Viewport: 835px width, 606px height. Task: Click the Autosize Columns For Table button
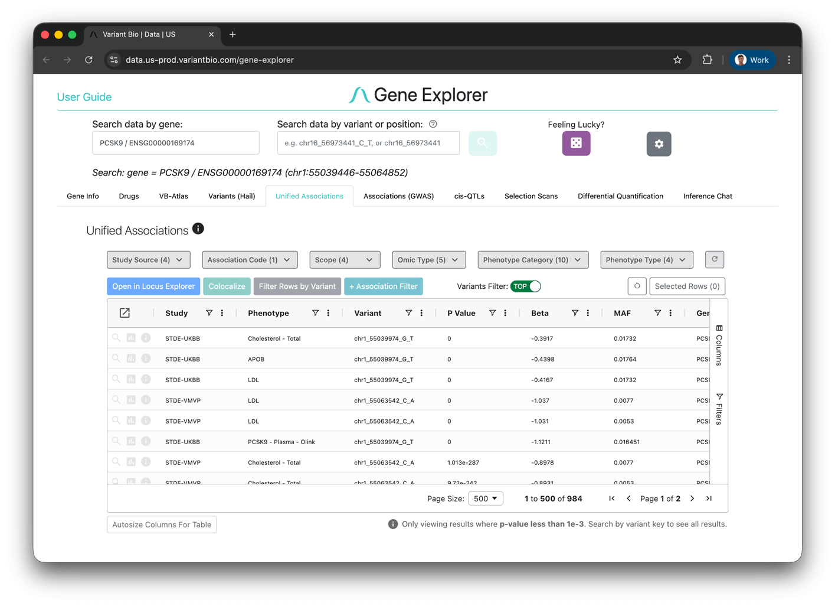pyautogui.click(x=162, y=524)
